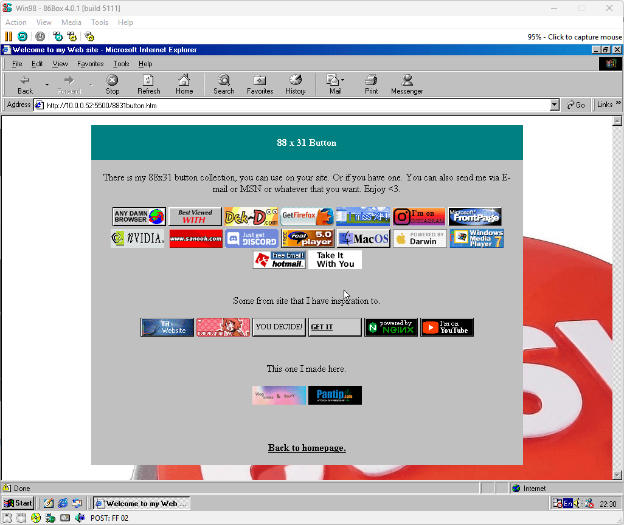Viewport: 624px width, 525px height.
Task: Click the page scrollbar down arrow
Action: (617, 475)
